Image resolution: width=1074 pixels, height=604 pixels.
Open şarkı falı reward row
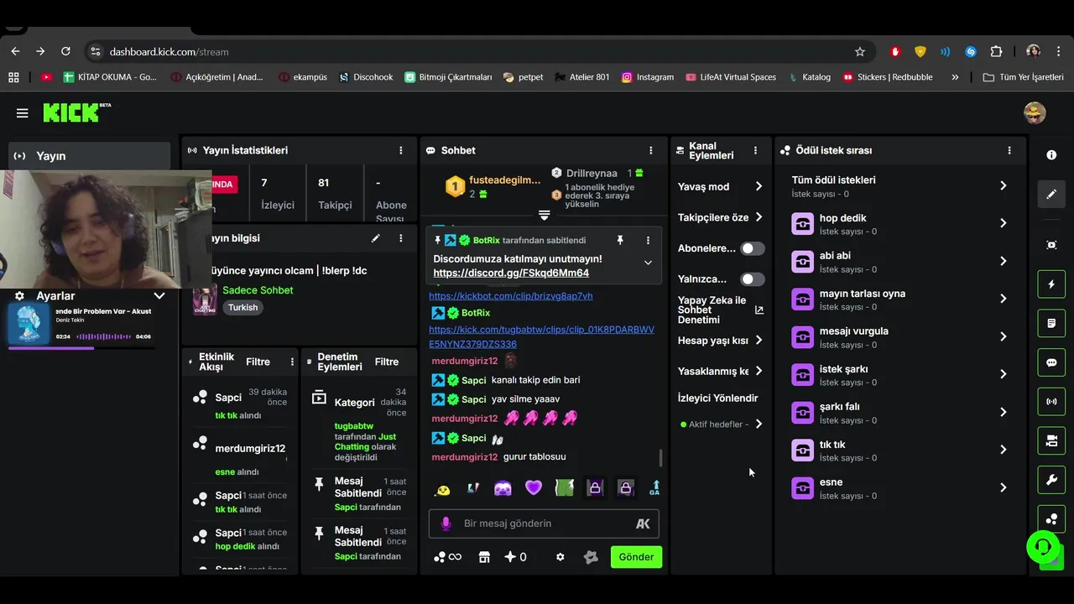point(900,412)
